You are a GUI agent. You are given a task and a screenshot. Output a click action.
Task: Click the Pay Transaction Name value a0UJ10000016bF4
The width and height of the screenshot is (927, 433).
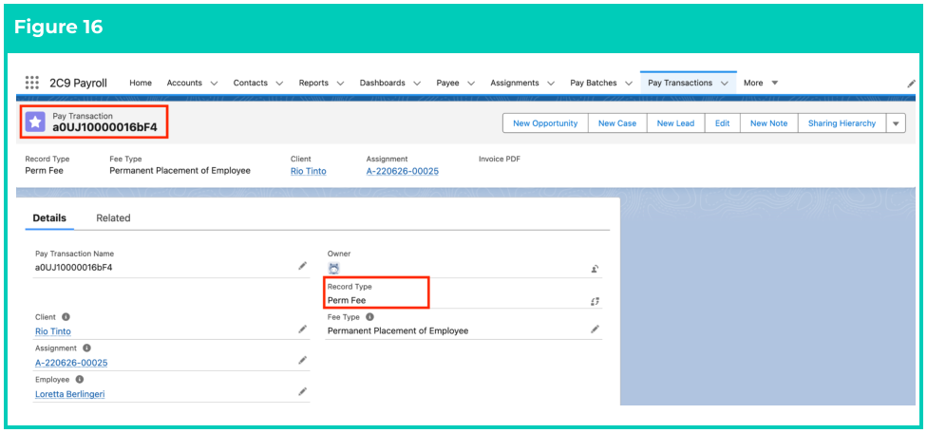pyautogui.click(x=73, y=268)
